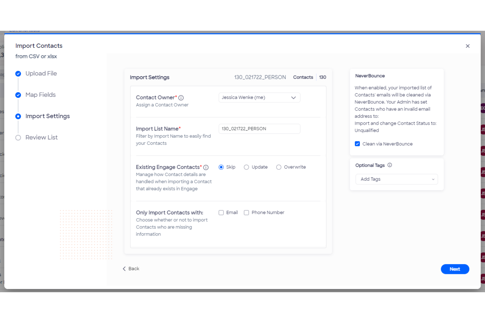Click the Import Settings current step indicator
Image resolution: width=485 pixels, height=323 pixels.
pyautogui.click(x=18, y=117)
